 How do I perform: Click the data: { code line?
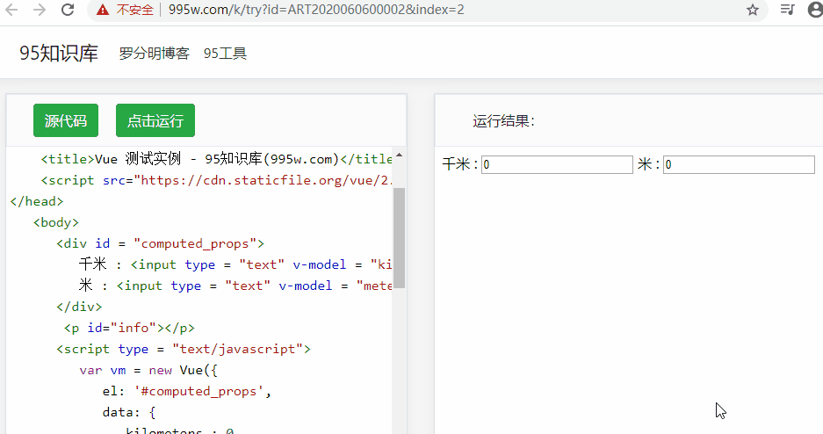click(129, 413)
